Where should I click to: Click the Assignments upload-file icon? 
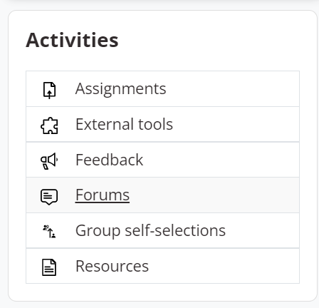(49, 90)
